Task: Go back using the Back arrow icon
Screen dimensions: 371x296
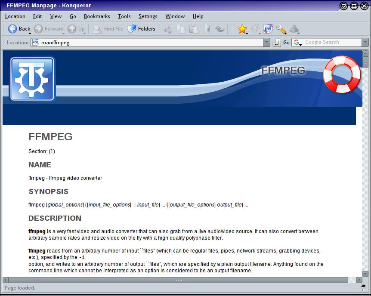Action: click(12, 29)
